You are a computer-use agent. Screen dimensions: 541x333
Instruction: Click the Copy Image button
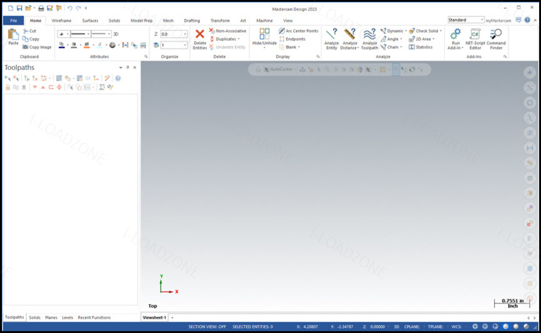(x=37, y=47)
